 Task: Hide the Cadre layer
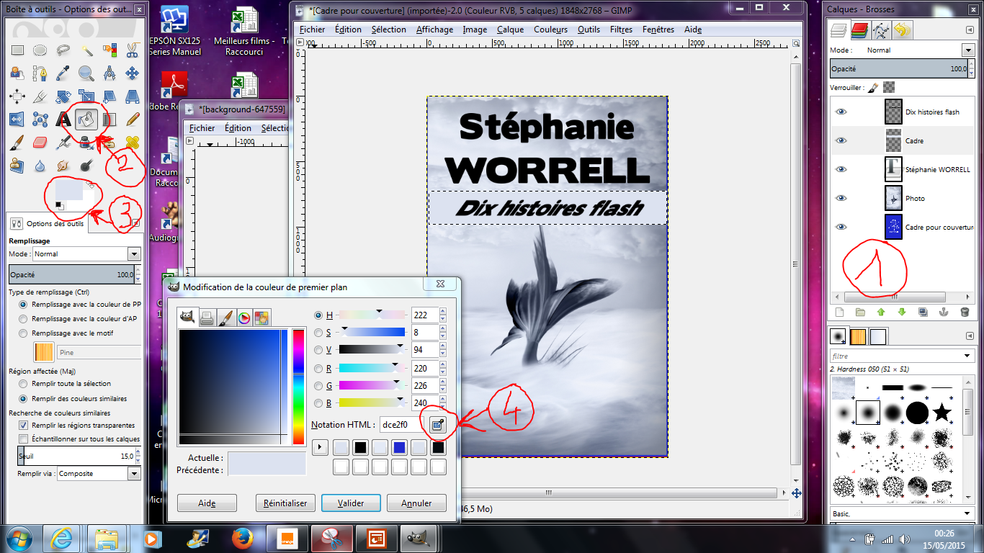[841, 141]
